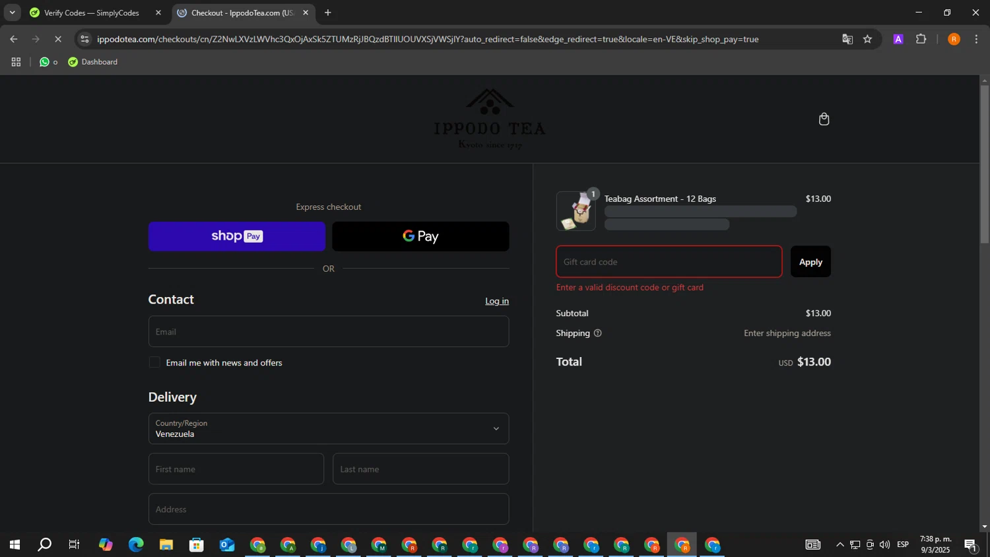The image size is (990, 557).
Task: Pay with Shop Pay
Action: (237, 236)
